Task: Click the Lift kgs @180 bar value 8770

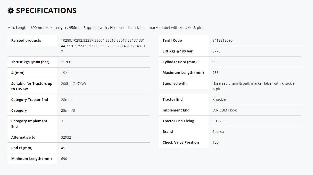Action: click(216, 51)
